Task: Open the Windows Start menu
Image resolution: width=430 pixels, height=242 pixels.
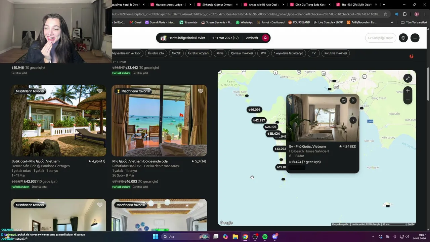Action: (156, 237)
